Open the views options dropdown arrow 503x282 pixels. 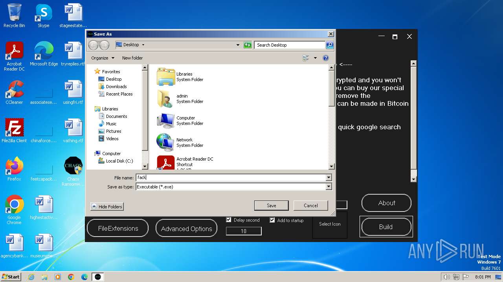[x=315, y=58]
